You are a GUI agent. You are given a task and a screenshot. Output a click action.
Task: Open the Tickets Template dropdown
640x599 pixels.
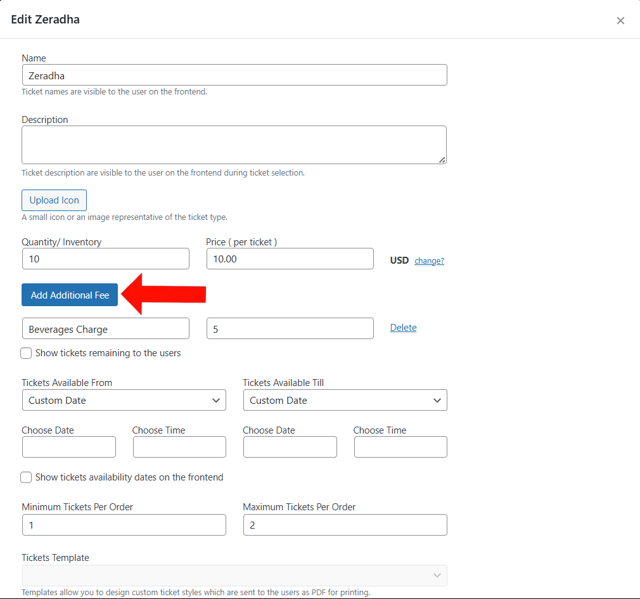tap(234, 576)
